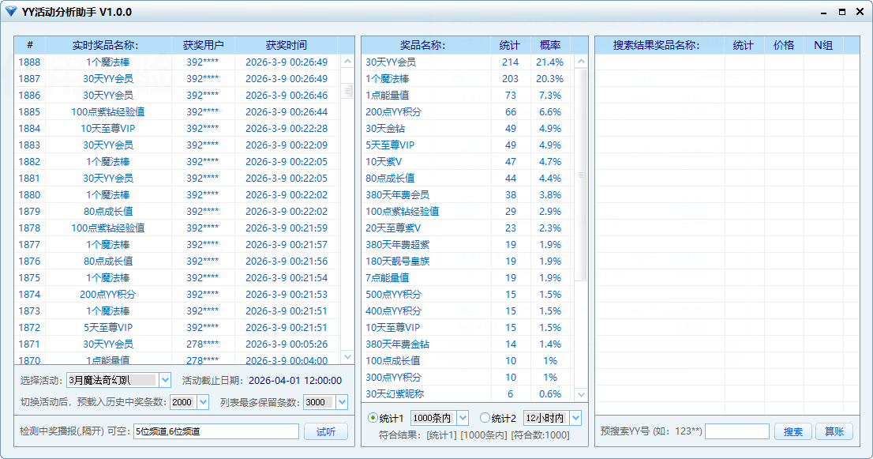Click scroll-up arrow of realtime prize list
The width and height of the screenshot is (873, 459).
(348, 62)
